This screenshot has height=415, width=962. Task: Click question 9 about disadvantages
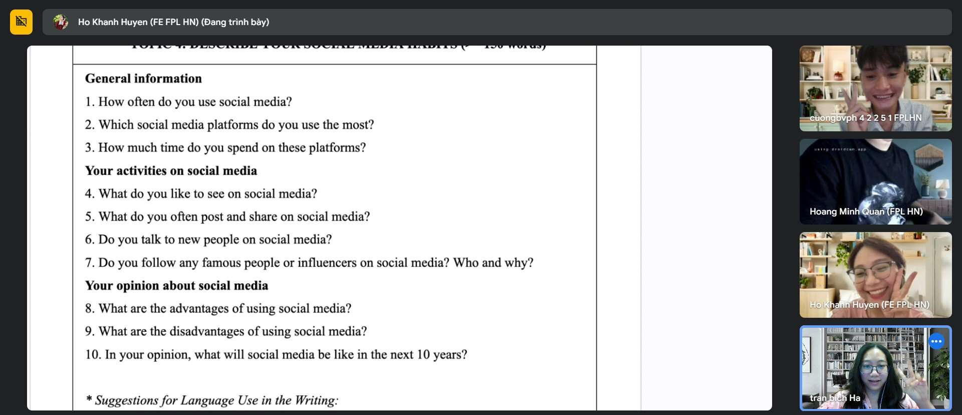(226, 331)
